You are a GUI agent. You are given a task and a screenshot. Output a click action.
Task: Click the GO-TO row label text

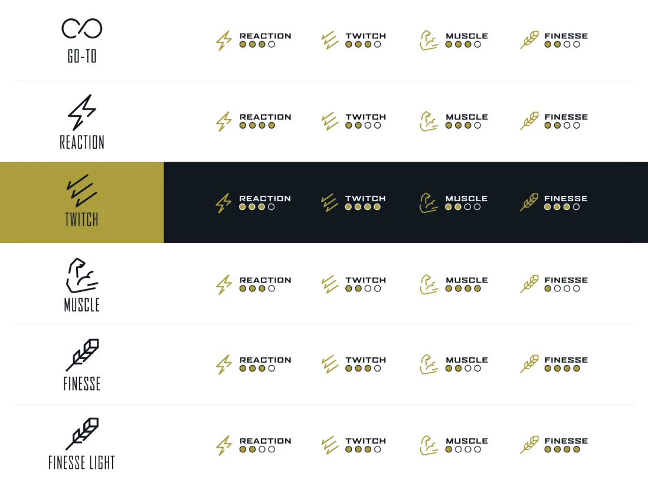coord(82,57)
